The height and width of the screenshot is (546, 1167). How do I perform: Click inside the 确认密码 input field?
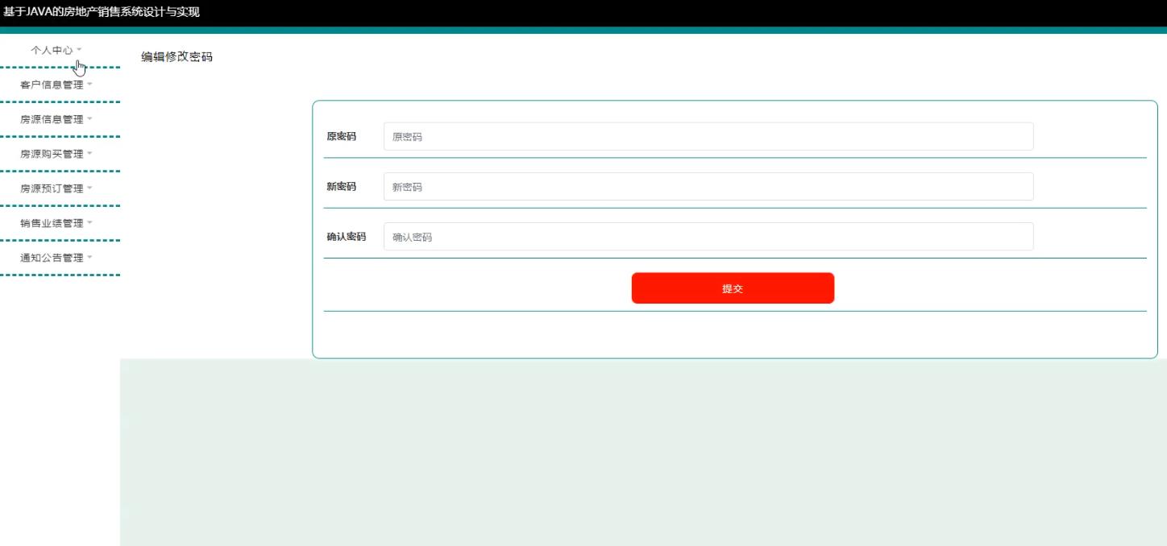pos(708,236)
